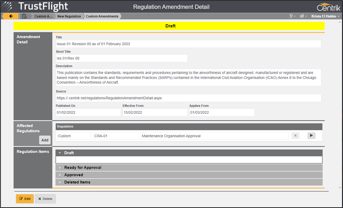The height and width of the screenshot is (208, 343).
Task: Collapse the Draft regulation items section
Action: coord(69,153)
